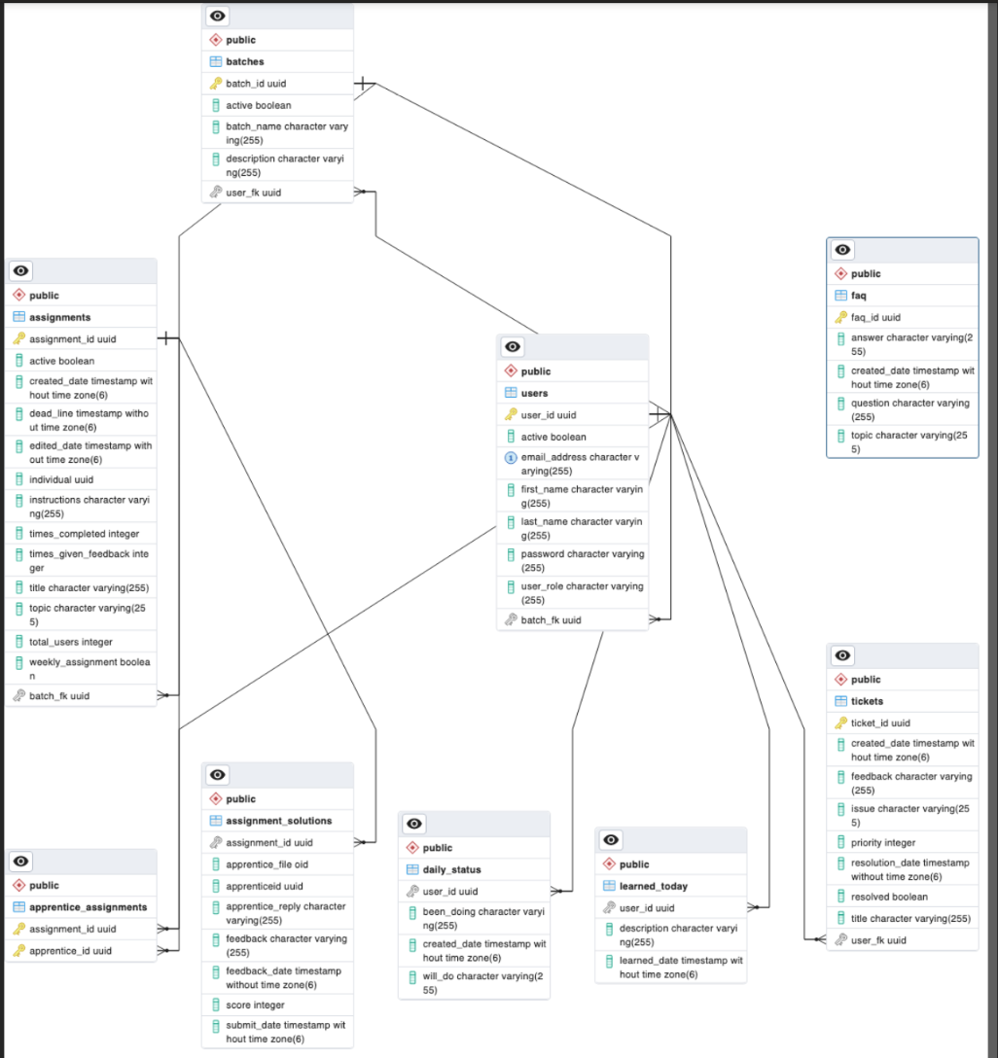Click the user_id gold key icon
This screenshot has height=1058, width=998.
pyautogui.click(x=511, y=415)
